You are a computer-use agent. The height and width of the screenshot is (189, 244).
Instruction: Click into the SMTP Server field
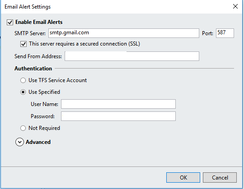124,33
